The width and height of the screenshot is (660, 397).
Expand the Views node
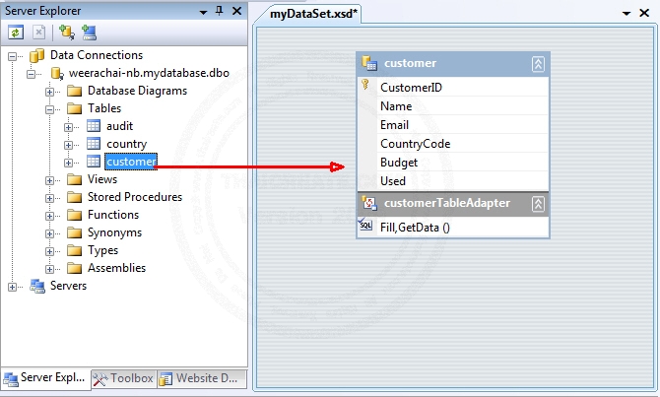coord(49,180)
